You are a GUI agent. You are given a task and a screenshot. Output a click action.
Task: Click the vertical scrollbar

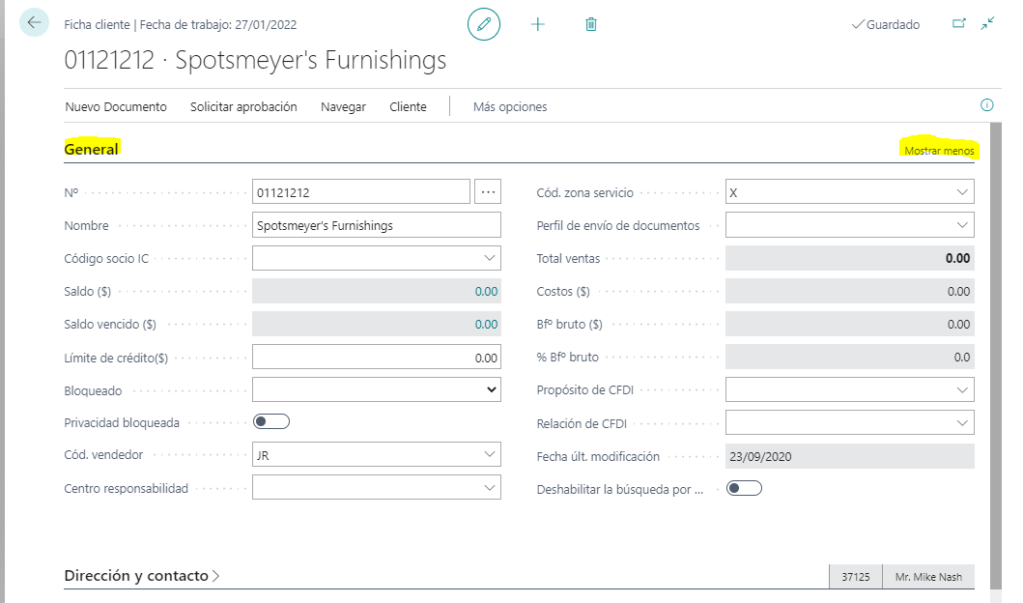pos(996,356)
